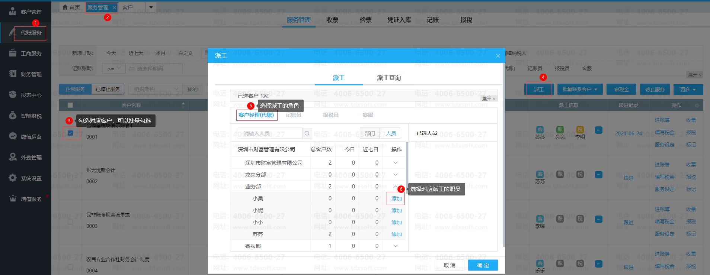Click the 取消 button
This screenshot has height=275, width=710.
450,265
